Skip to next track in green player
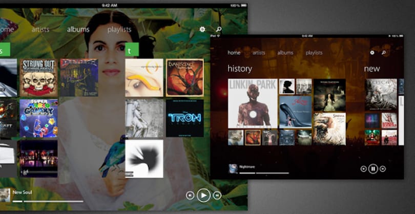This screenshot has width=415, height=214. tap(217, 196)
